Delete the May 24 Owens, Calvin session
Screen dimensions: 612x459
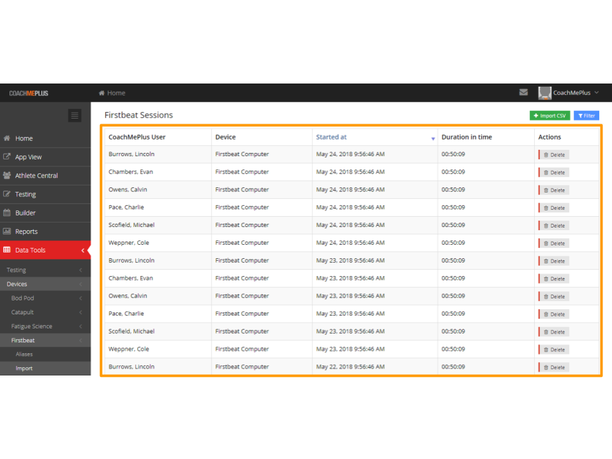554,190
